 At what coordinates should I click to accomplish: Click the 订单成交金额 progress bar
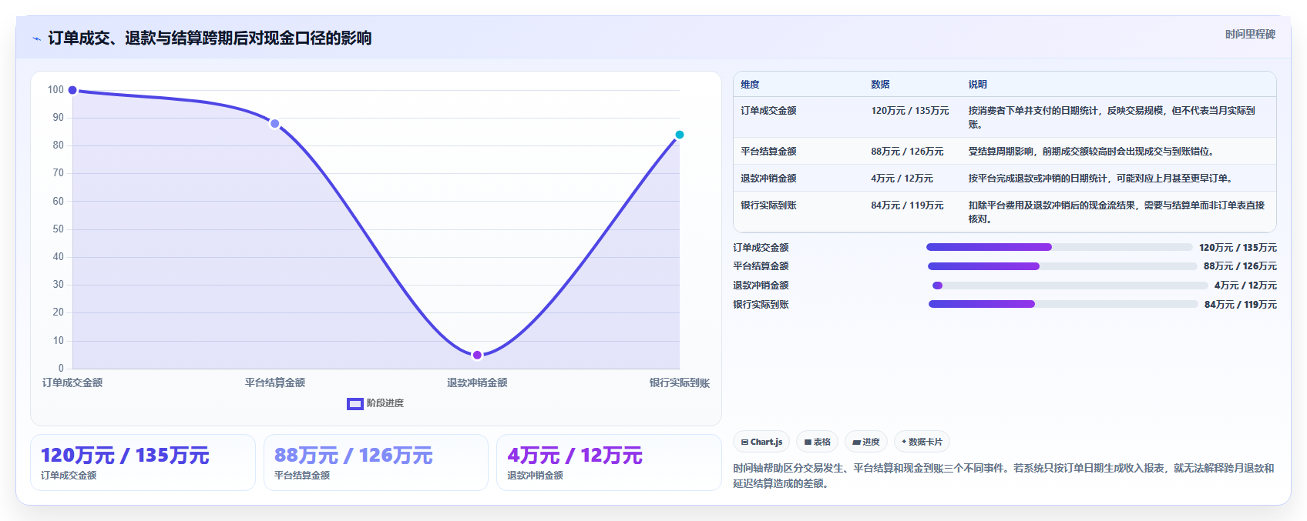1059,247
